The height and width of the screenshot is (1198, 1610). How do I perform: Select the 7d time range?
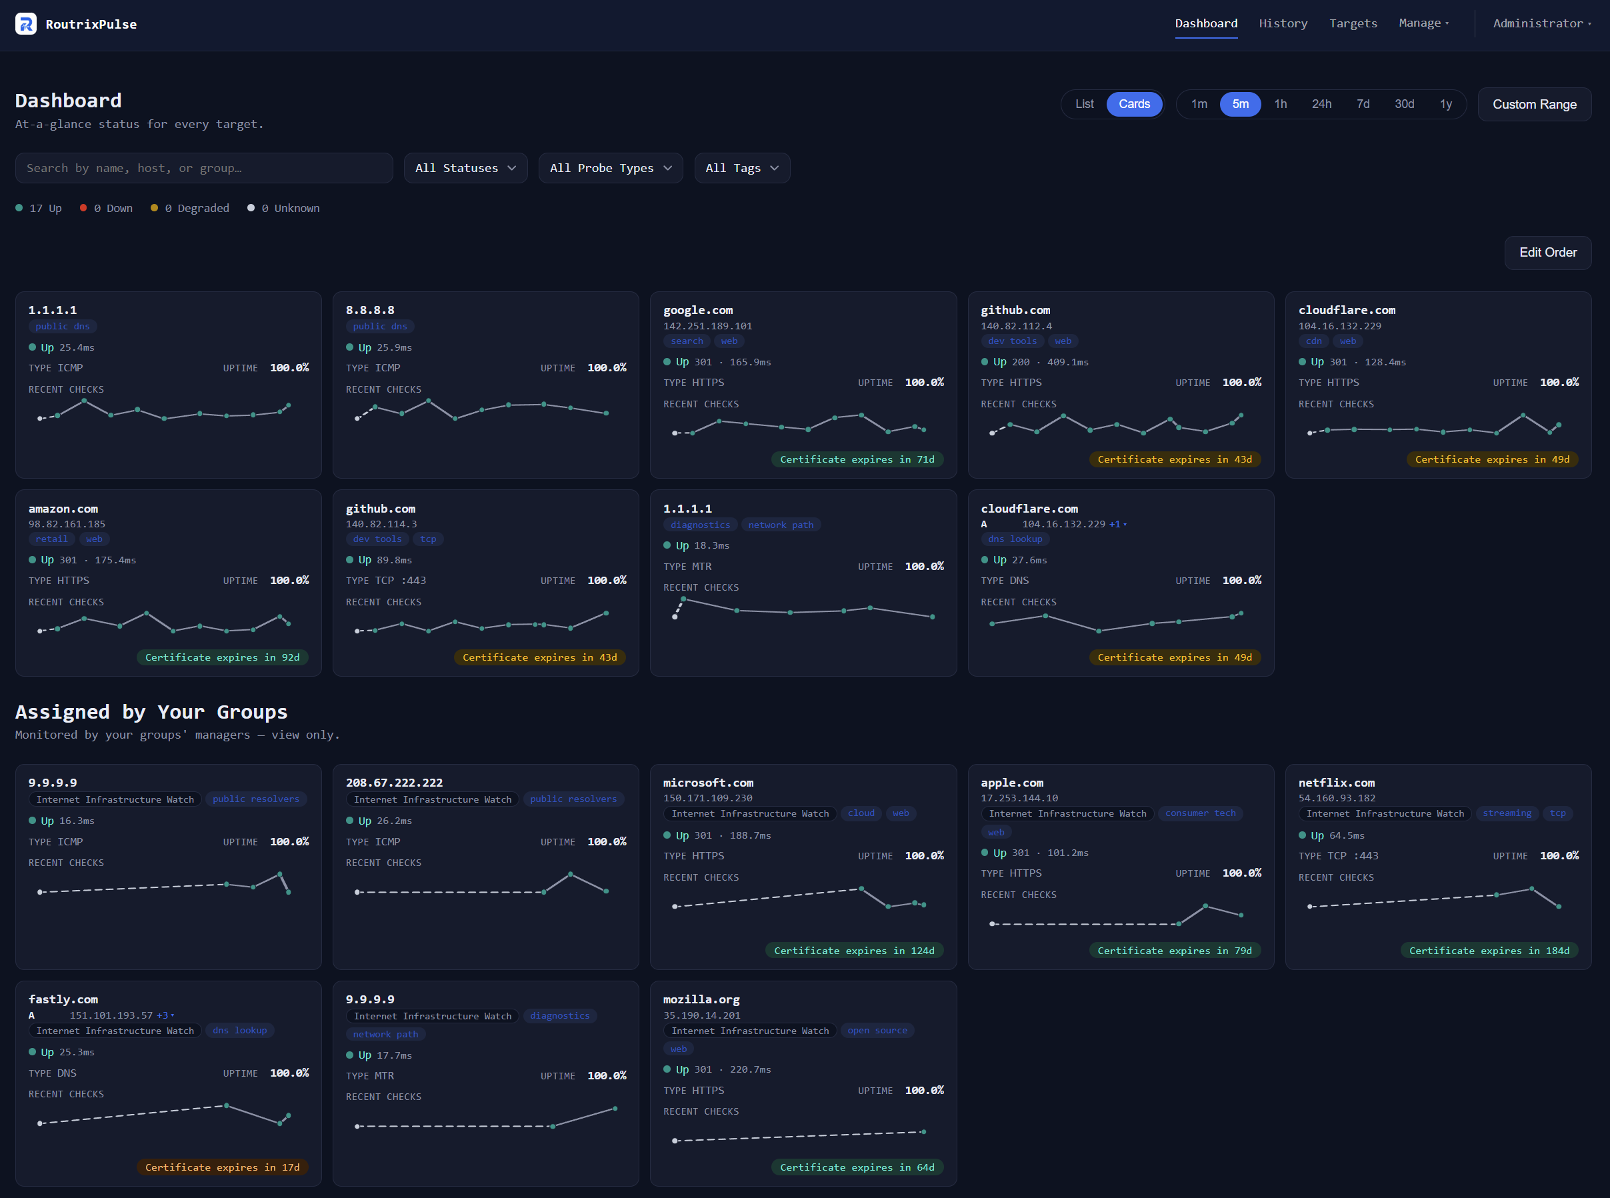1363,104
